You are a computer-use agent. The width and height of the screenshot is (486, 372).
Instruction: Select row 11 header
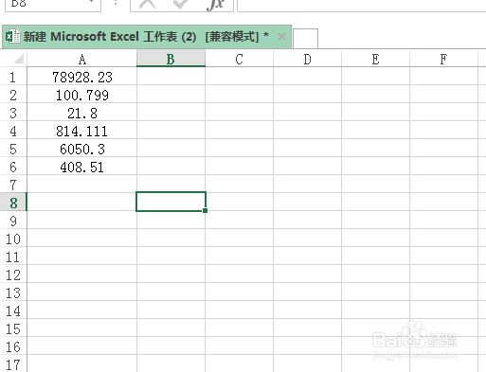13,257
